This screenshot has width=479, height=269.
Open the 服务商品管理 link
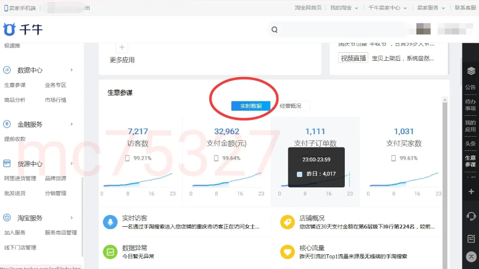tap(61, 232)
